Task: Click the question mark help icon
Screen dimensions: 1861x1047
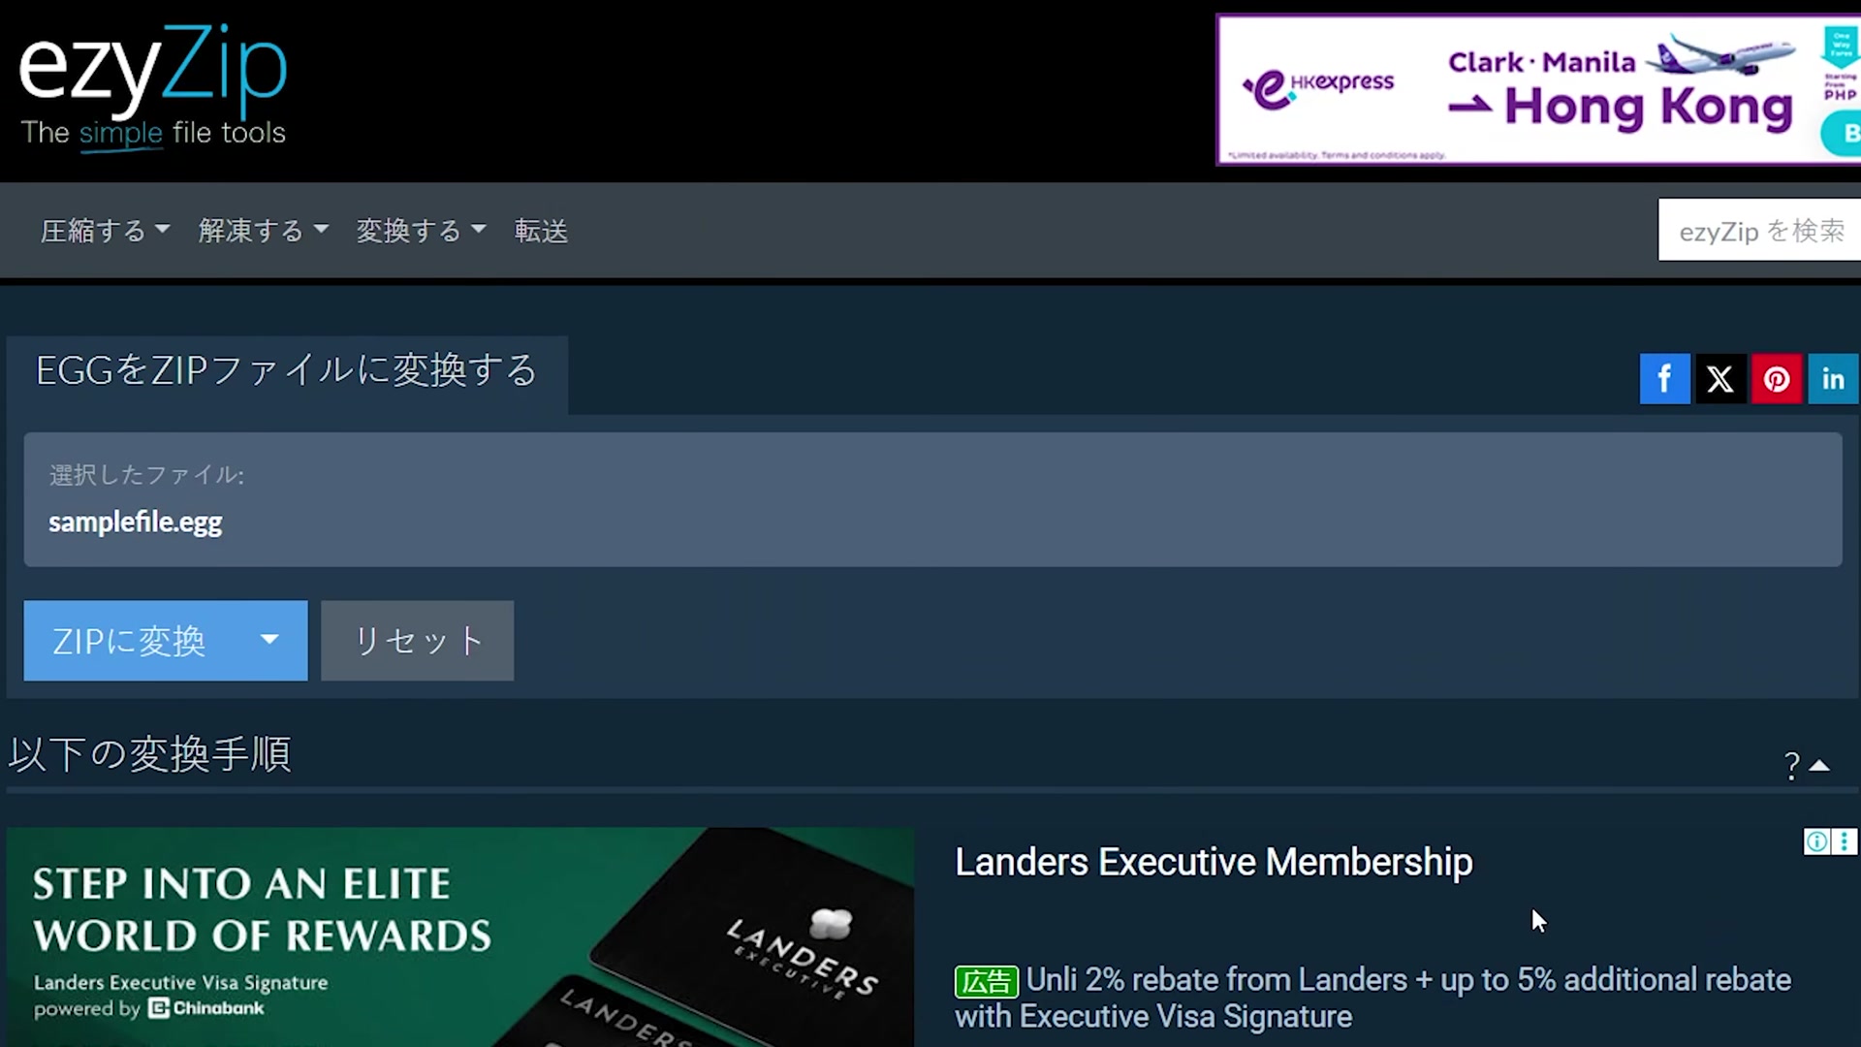Action: (1791, 767)
